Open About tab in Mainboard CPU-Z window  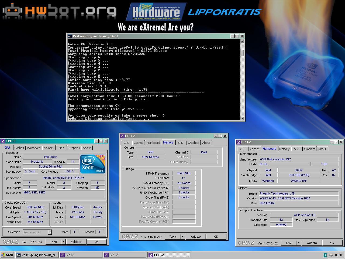[322, 149]
